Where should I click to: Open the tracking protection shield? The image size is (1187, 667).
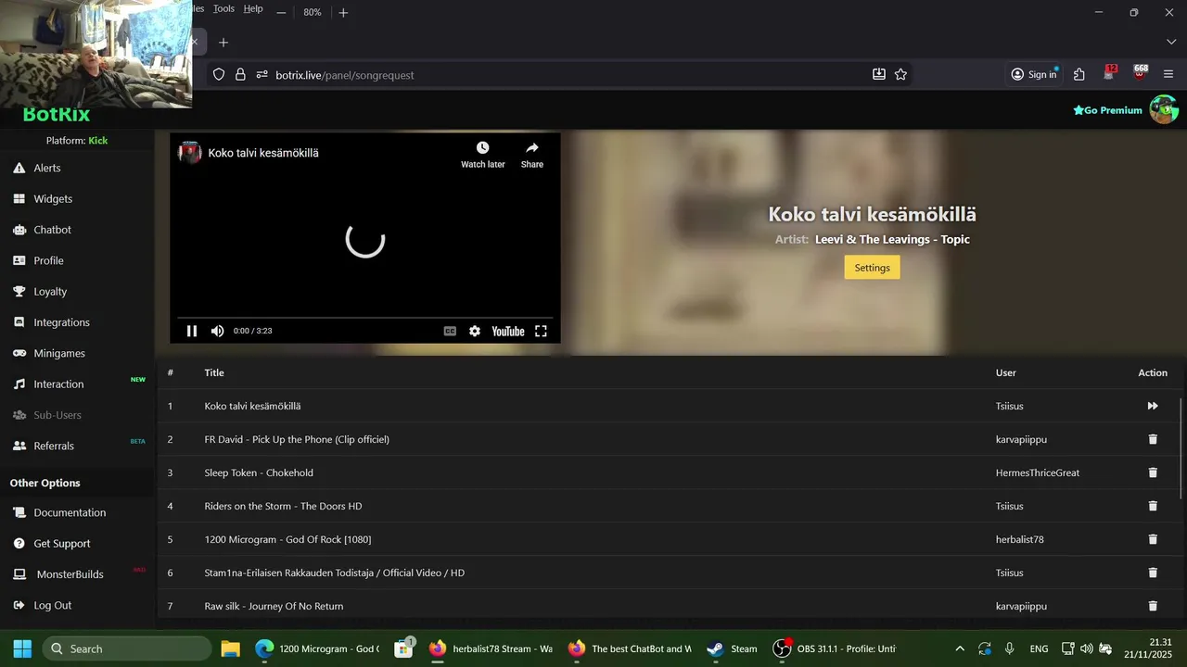coord(219,75)
